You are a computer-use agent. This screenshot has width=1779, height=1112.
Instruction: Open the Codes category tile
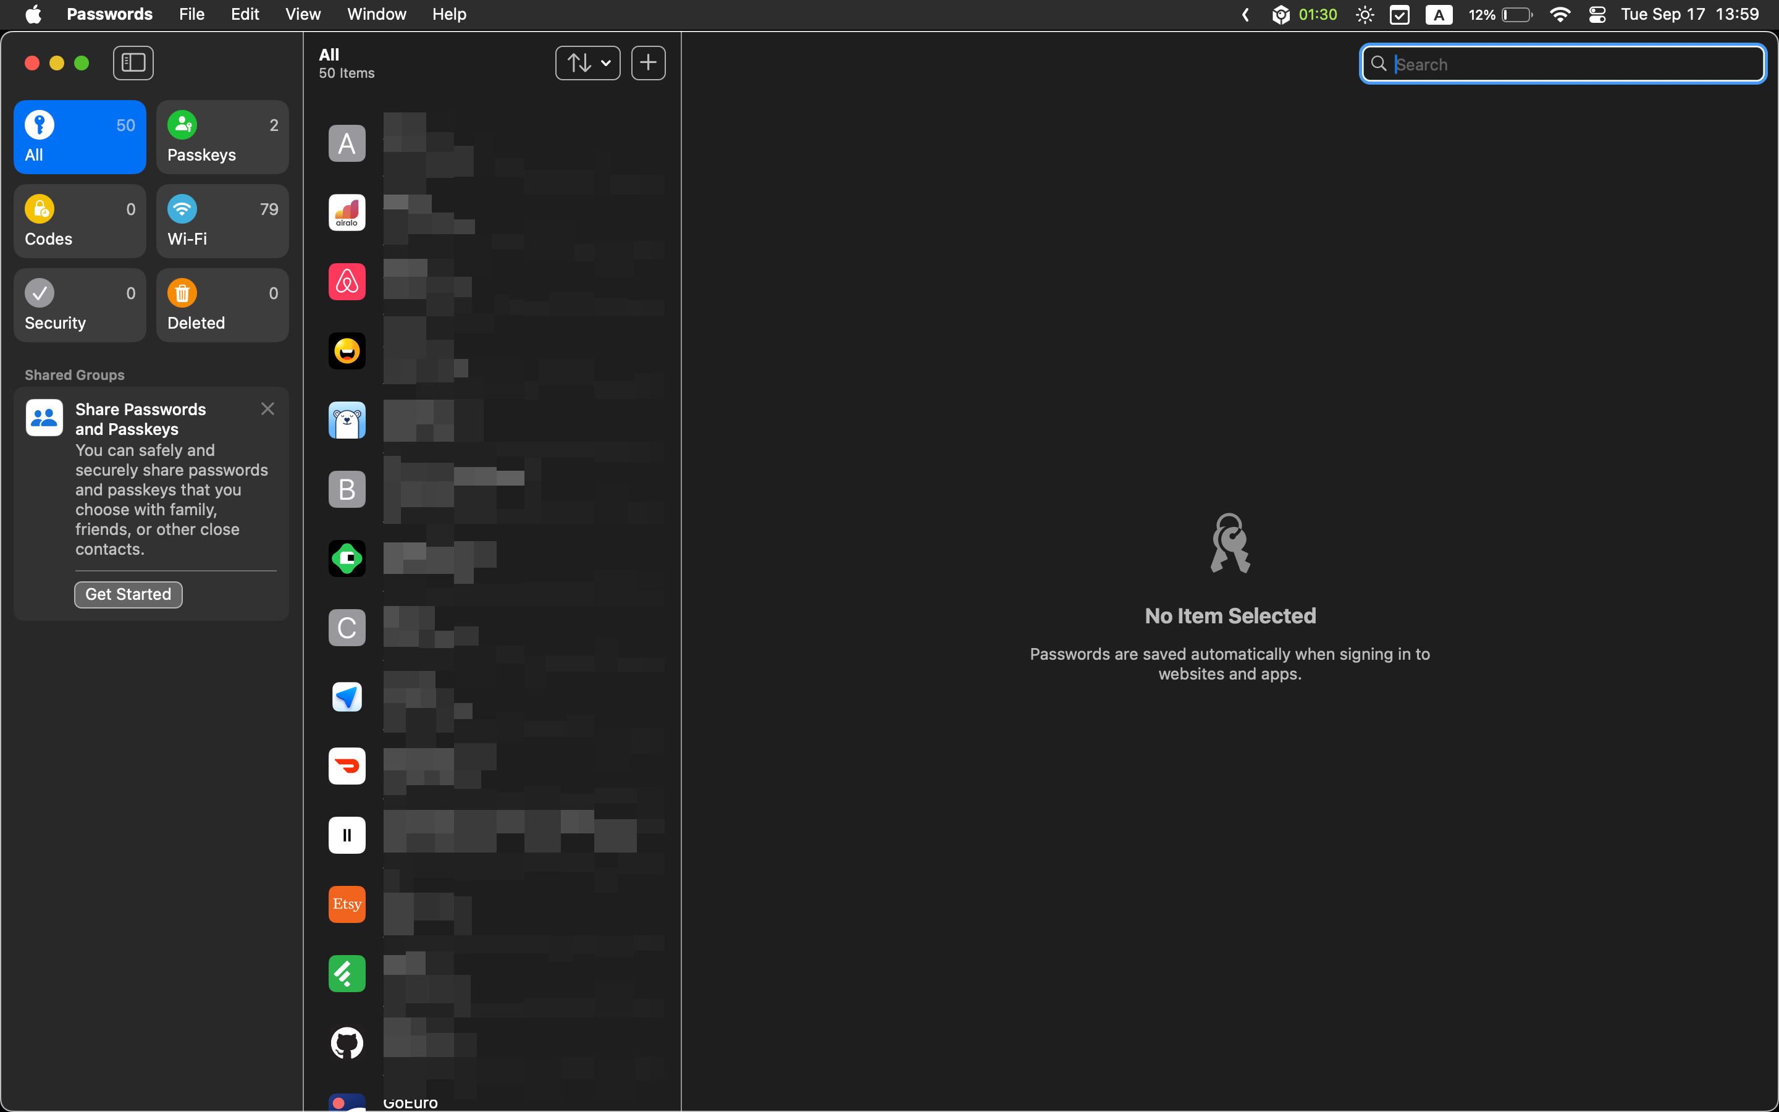(80, 221)
